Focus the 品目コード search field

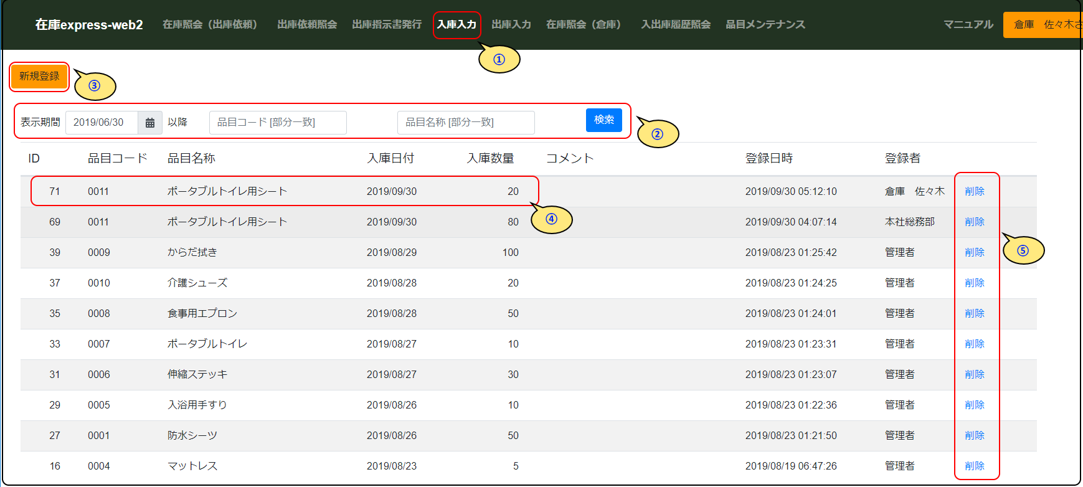pos(278,123)
